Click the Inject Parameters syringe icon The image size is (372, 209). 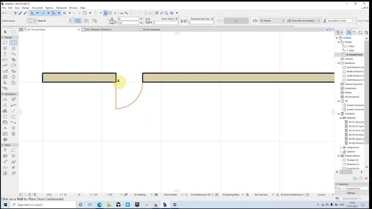(25, 13)
